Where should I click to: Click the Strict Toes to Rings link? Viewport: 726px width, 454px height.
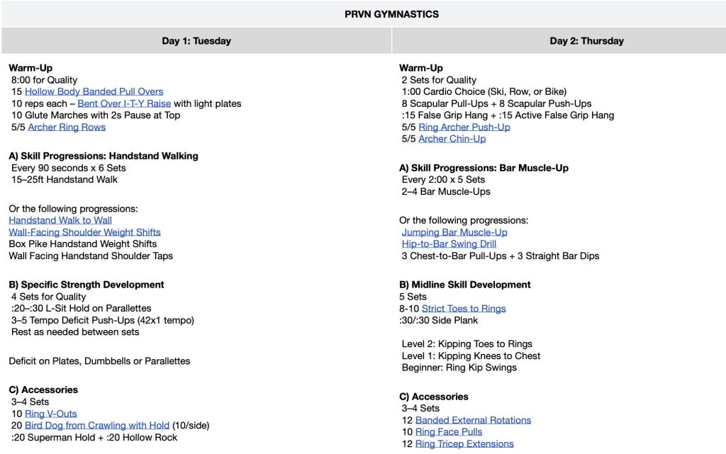464,309
